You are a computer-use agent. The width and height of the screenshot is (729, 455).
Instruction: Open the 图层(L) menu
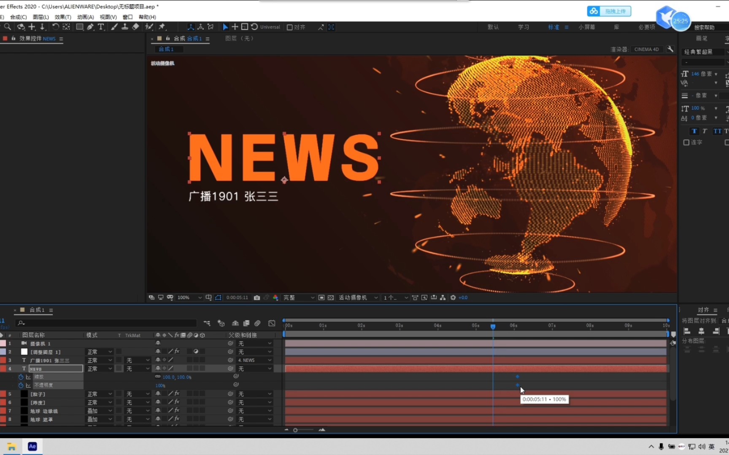pos(41,17)
